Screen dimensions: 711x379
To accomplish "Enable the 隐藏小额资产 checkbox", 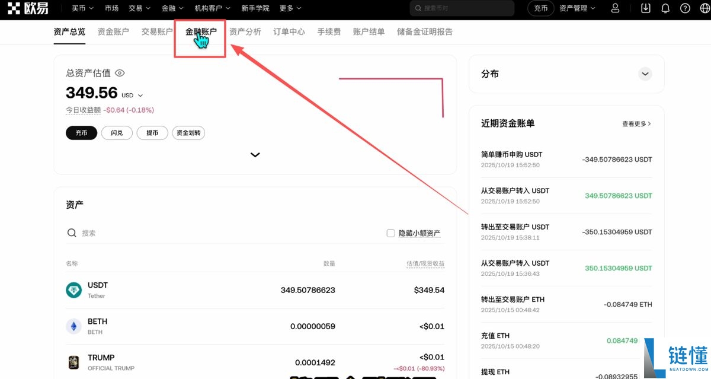I will (x=390, y=233).
